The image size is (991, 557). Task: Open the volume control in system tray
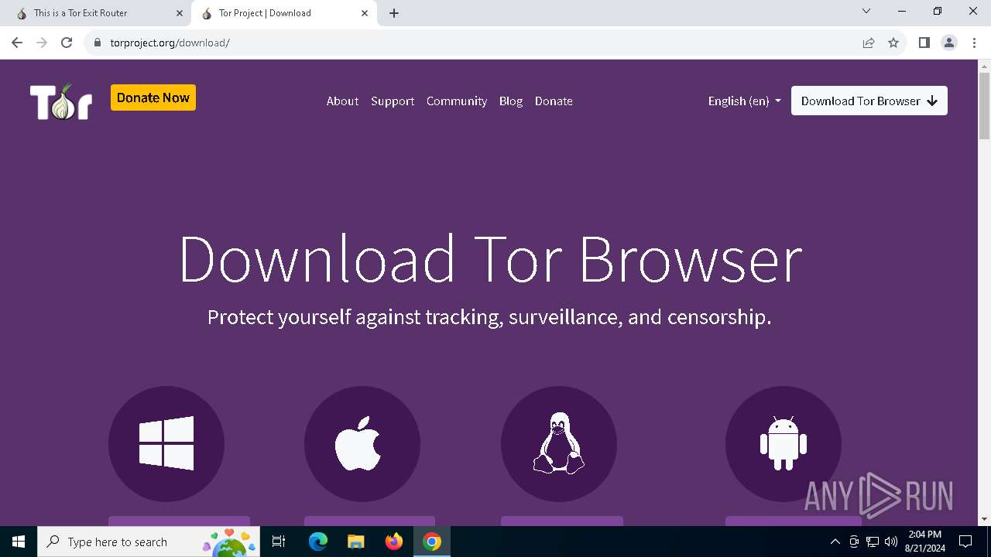[891, 542]
